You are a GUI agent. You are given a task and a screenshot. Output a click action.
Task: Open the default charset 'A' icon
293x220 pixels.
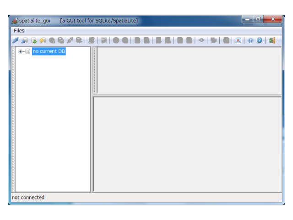point(238,40)
